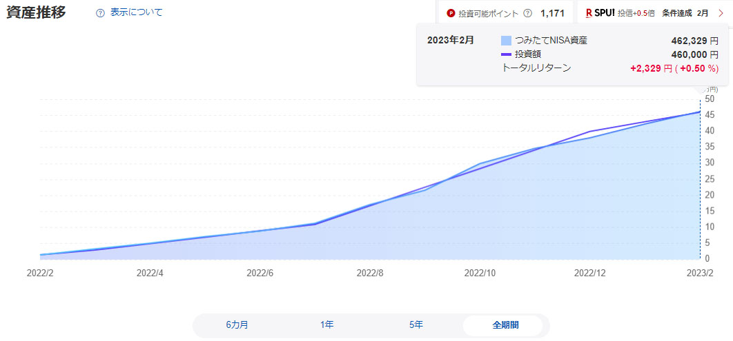Click the light blue つみたてNISA資産 swatch
The image size is (733, 341).
[506, 41]
